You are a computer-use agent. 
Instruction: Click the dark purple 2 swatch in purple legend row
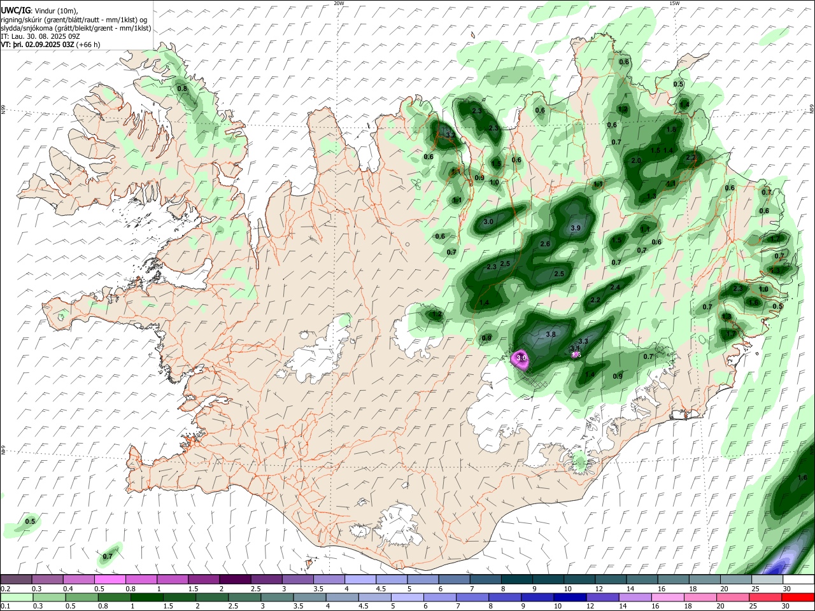coord(234,579)
